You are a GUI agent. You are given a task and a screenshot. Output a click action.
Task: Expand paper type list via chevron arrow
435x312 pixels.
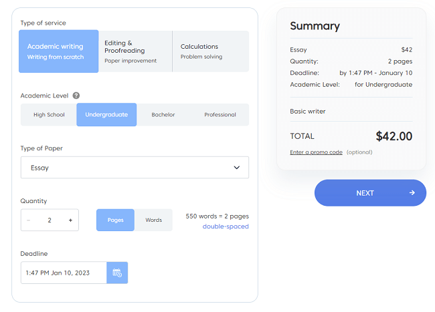click(236, 168)
